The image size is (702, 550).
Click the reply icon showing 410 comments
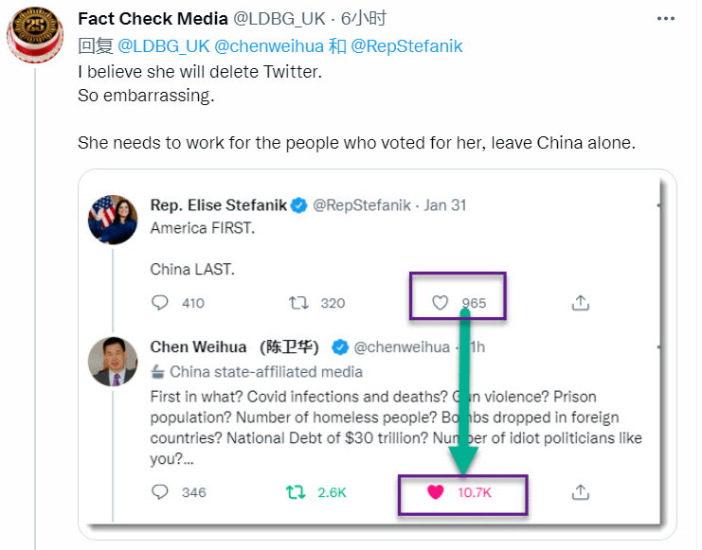coord(160,303)
